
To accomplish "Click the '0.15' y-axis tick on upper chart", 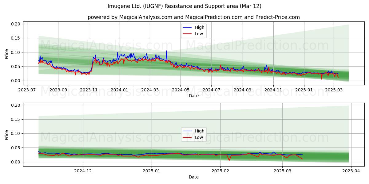I will [x=16, y=38].
